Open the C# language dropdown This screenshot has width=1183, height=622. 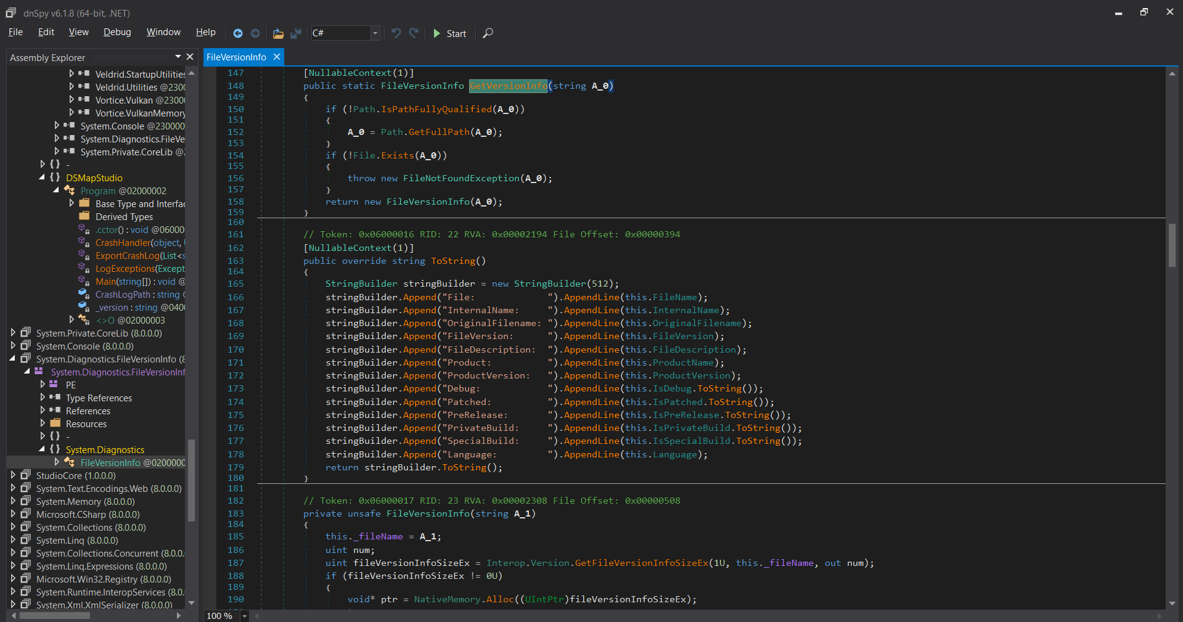tap(375, 33)
